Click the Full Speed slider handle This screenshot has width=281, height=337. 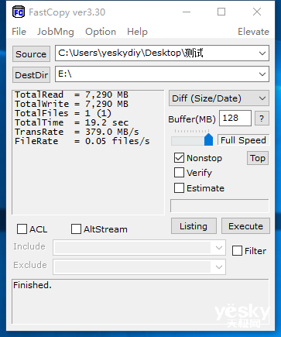click(208, 139)
